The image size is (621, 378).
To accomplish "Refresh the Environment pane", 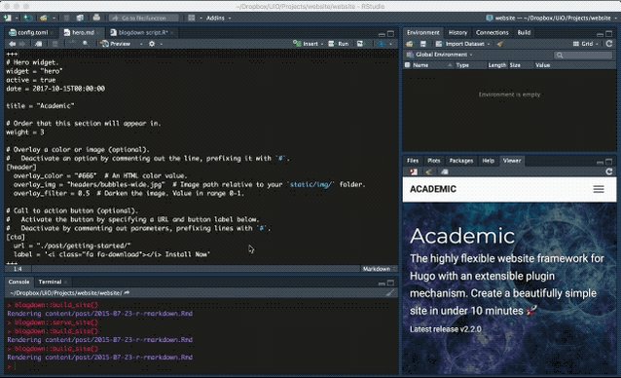I will click(x=609, y=44).
